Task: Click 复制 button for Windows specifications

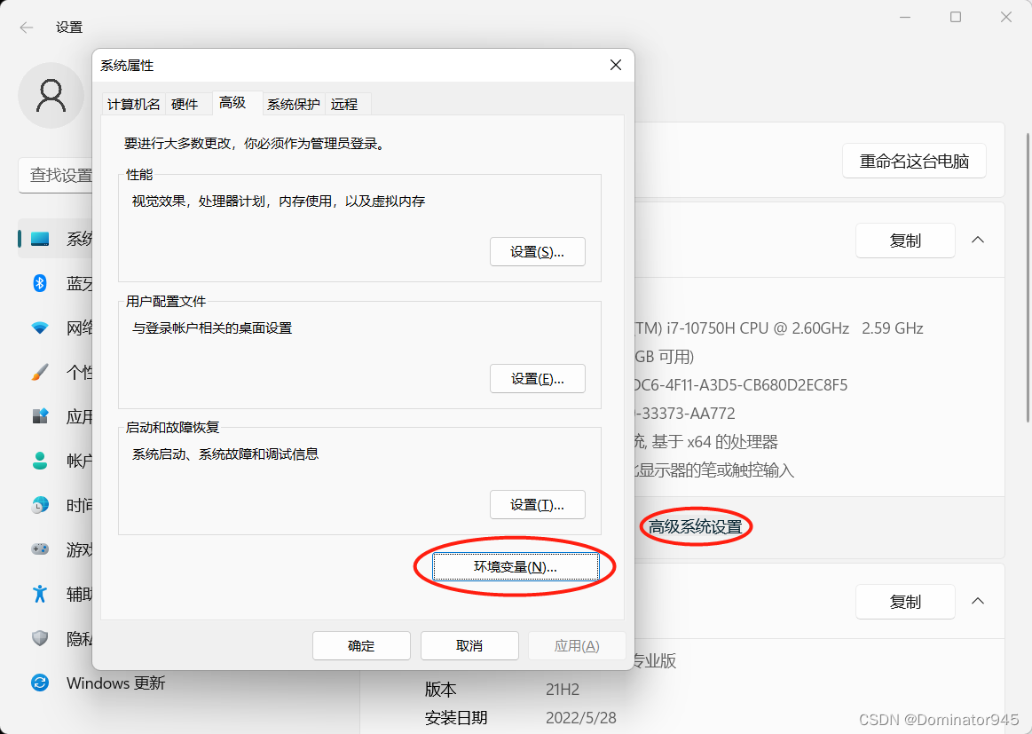Action: point(905,601)
